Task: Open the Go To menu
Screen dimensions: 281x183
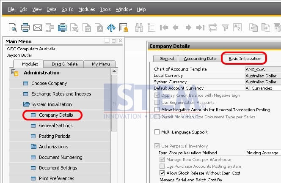Action: pyautogui.click(x=67, y=9)
